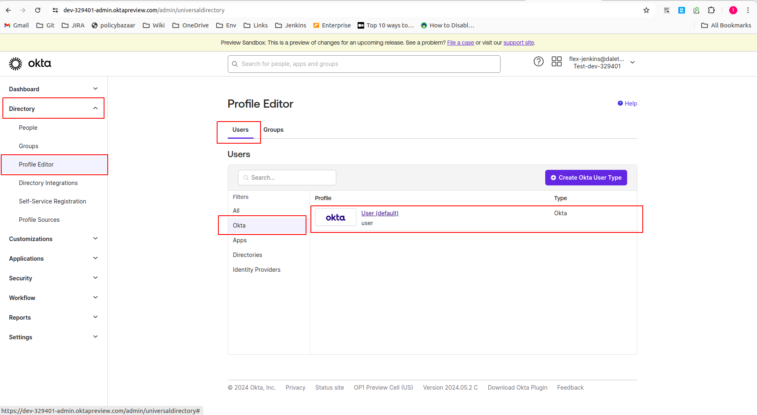Switch to the Groups tab
The width and height of the screenshot is (757, 415).
(x=273, y=130)
